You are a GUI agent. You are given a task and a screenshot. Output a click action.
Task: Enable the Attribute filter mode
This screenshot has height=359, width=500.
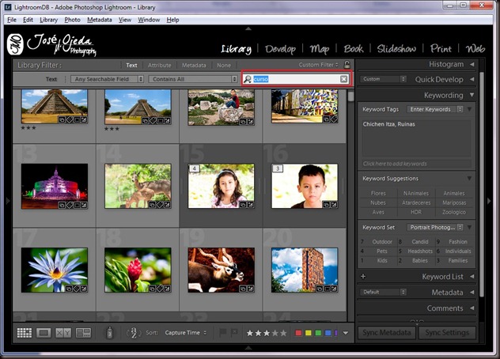[x=160, y=65]
